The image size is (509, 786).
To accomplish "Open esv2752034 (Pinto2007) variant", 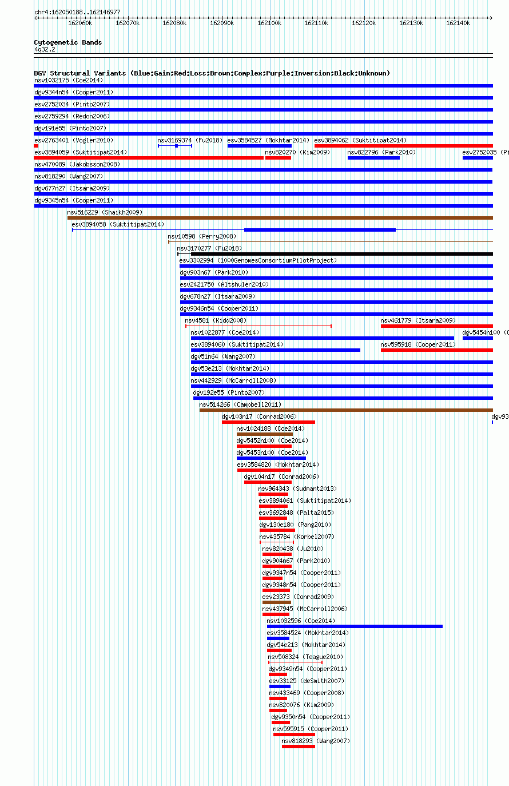I will click(72, 104).
